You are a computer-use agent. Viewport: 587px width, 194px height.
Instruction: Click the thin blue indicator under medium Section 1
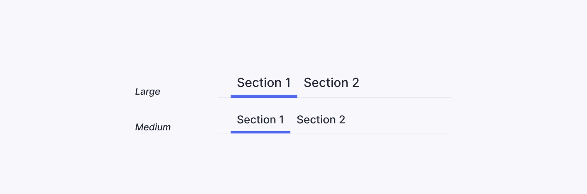coord(261,132)
